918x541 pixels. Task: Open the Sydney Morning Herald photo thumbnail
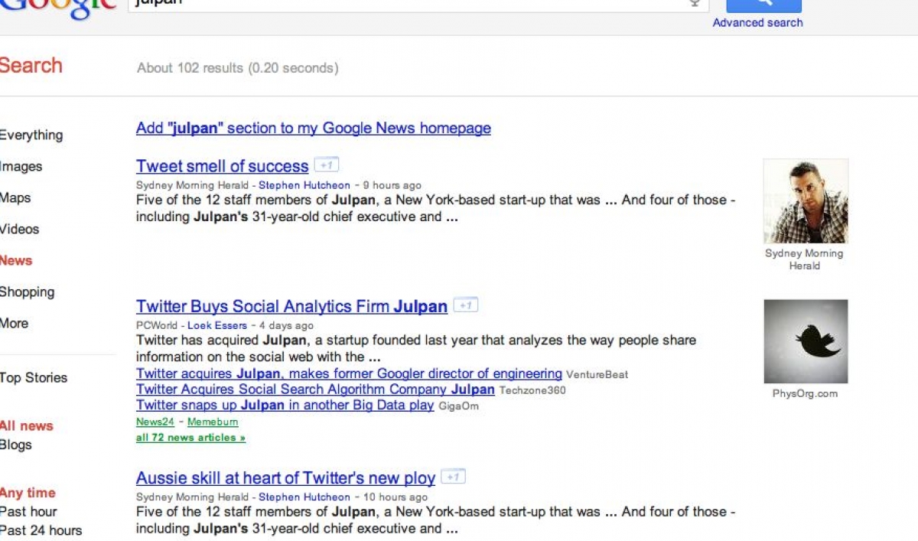point(806,201)
